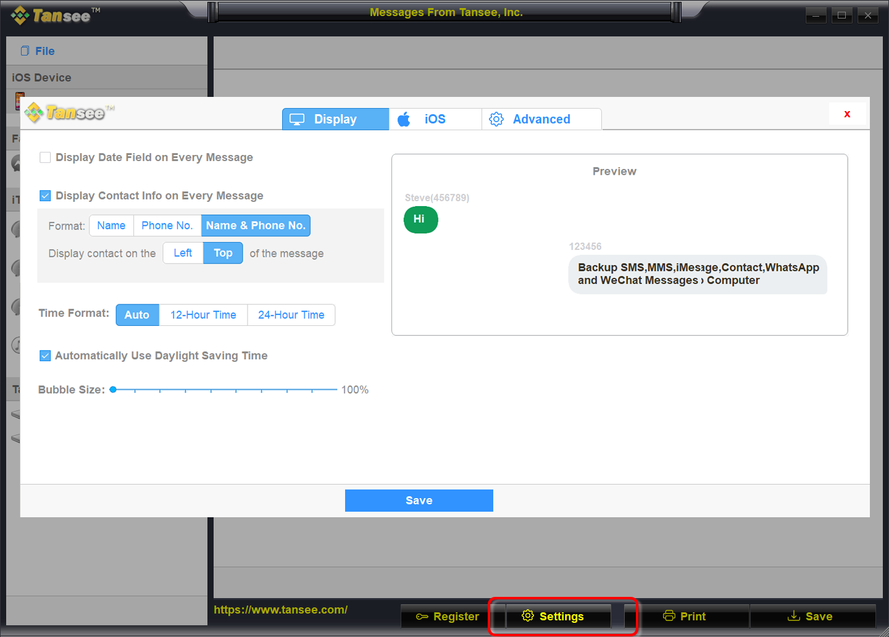889x637 pixels.
Task: Choose Top contact position
Action: click(x=223, y=253)
